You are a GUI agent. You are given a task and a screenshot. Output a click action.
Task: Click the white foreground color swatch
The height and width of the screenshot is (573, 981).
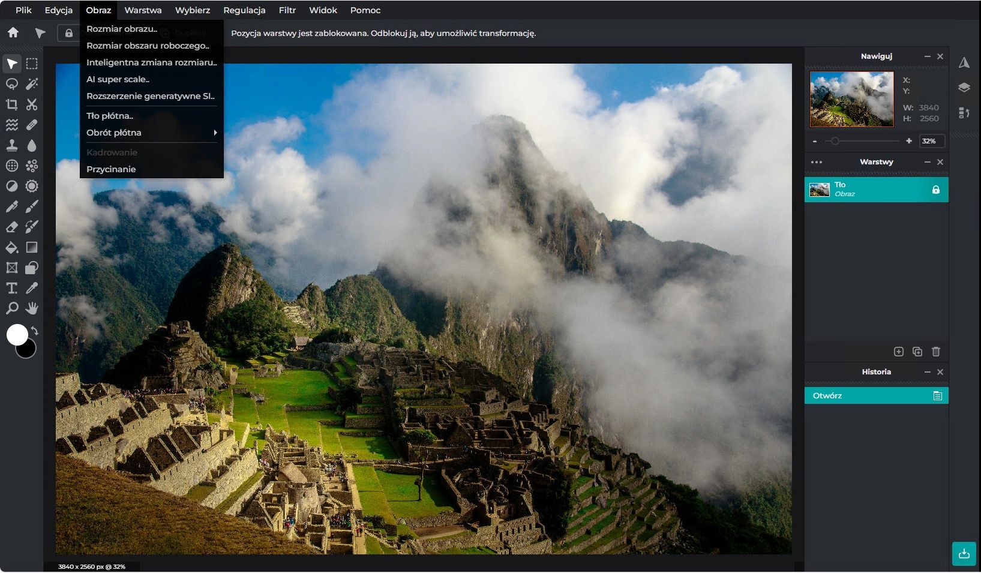coord(17,334)
